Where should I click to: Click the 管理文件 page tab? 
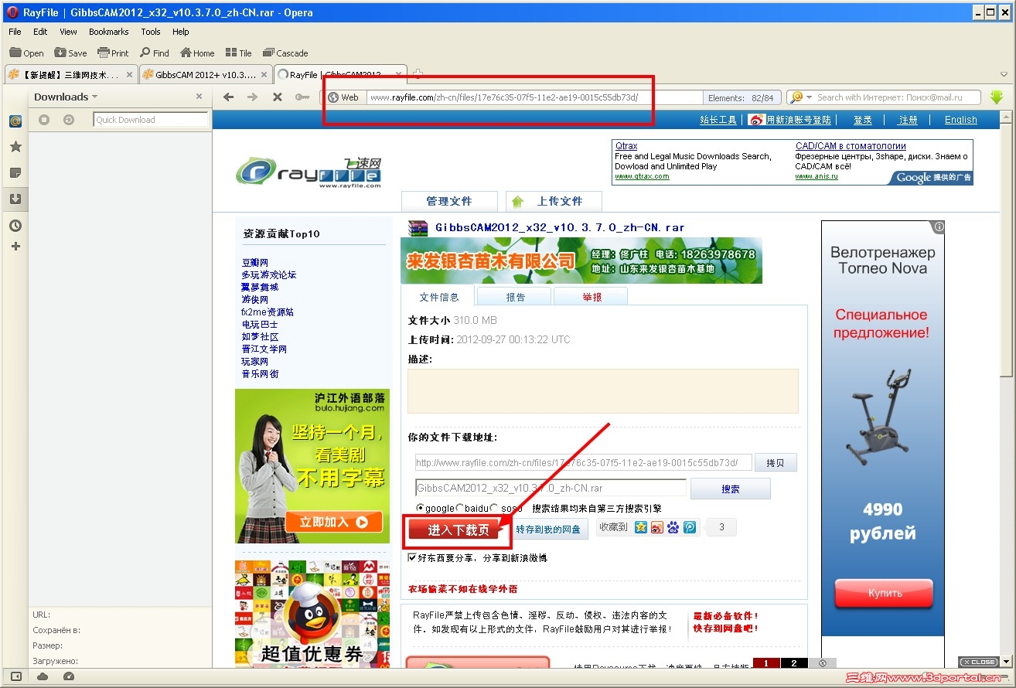[449, 201]
